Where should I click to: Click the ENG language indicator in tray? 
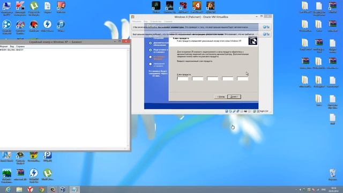(x=324, y=189)
